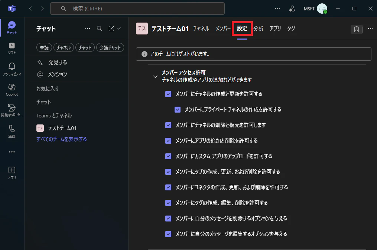Open chat list more options ellipsis

(x=88, y=29)
